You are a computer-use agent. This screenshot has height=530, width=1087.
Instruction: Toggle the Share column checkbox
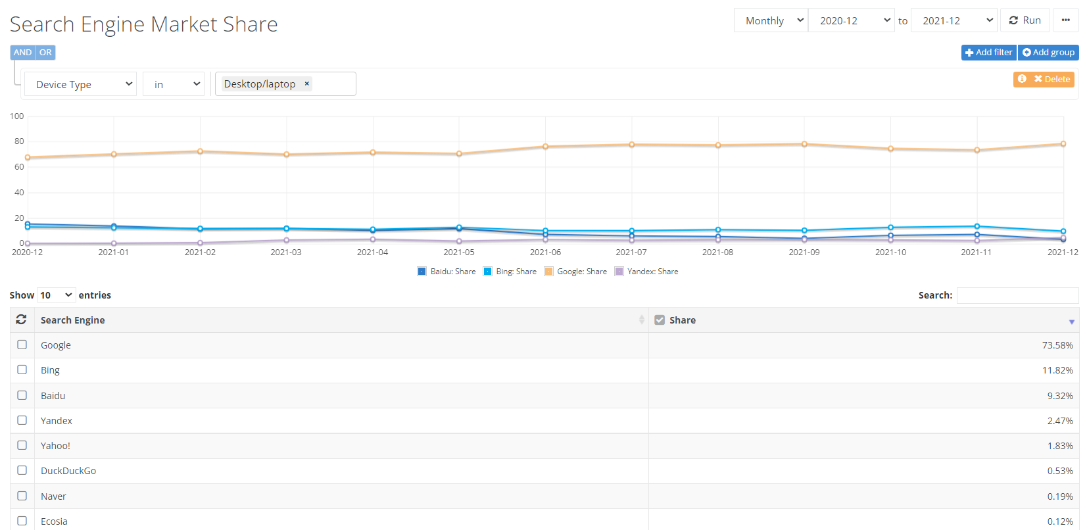click(x=660, y=320)
